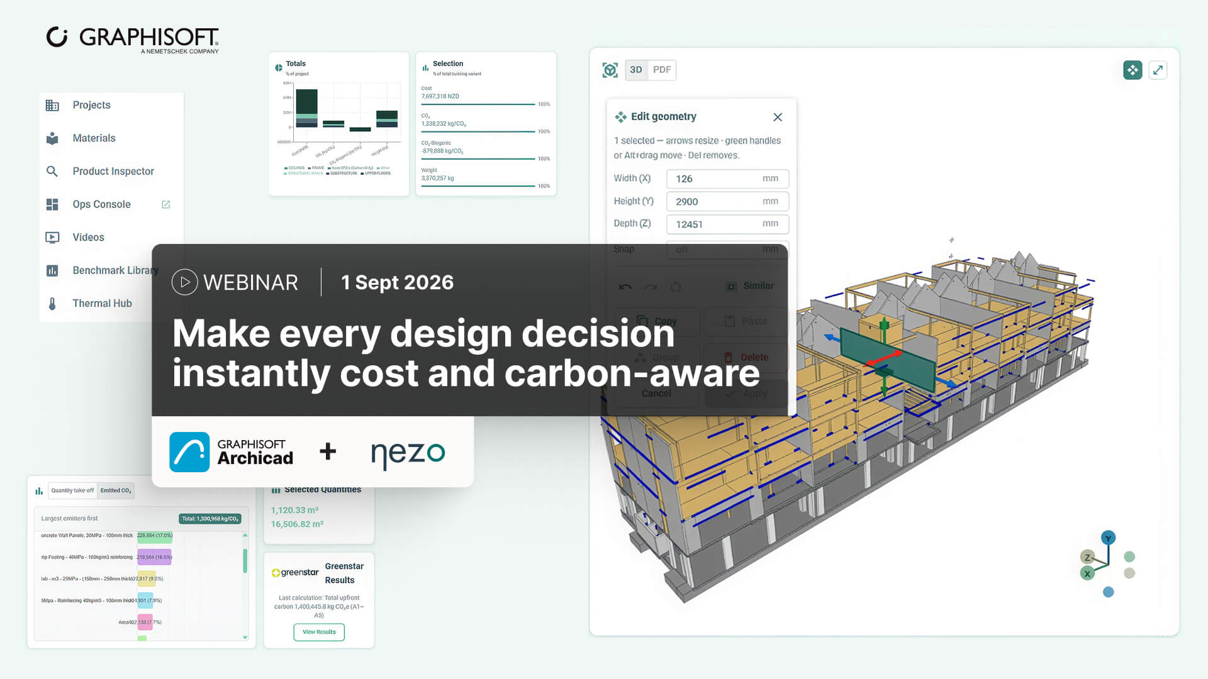Click the nezo logo
This screenshot has width=1208, height=679.
click(408, 454)
